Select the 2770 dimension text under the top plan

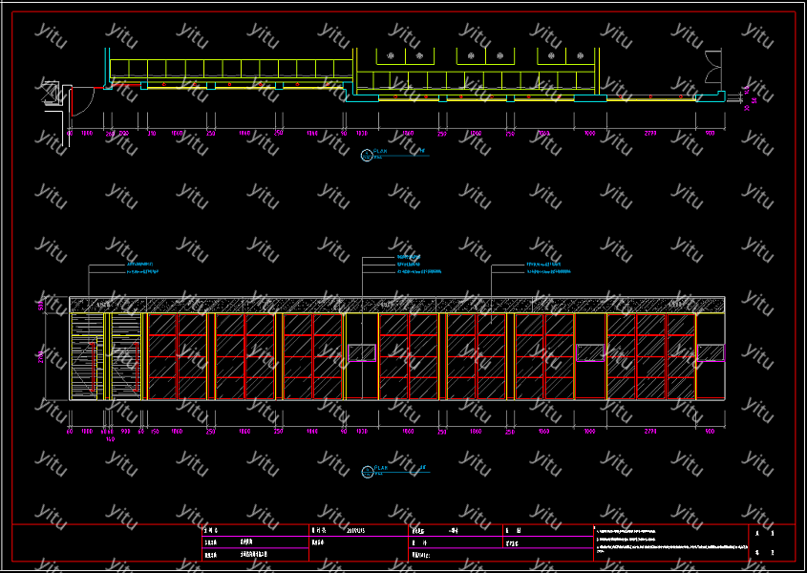coord(650,134)
